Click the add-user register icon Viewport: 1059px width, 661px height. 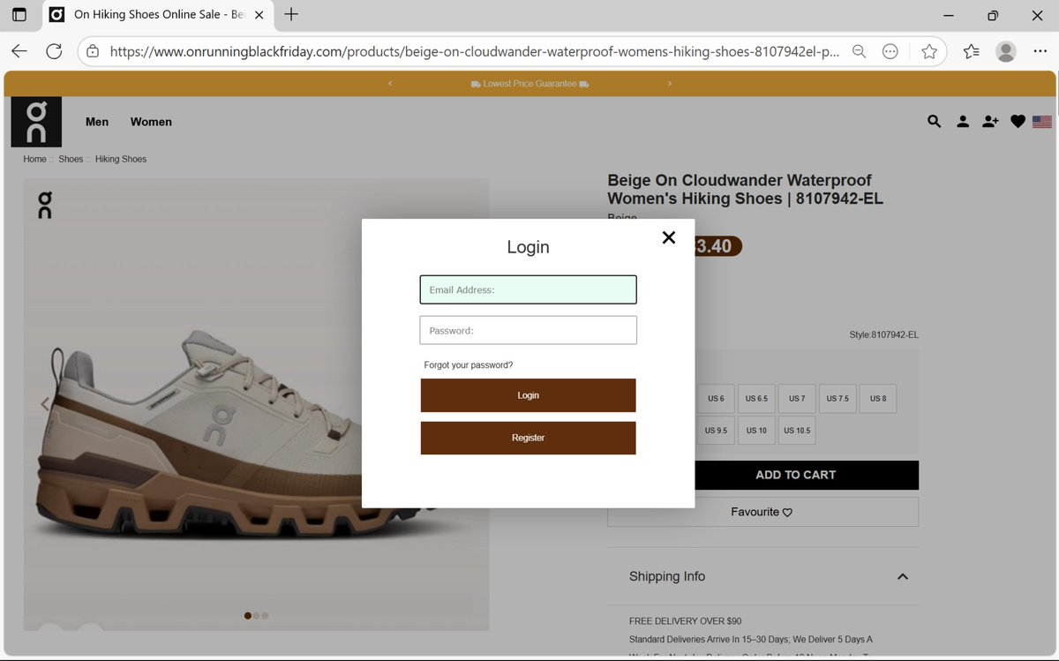(990, 122)
